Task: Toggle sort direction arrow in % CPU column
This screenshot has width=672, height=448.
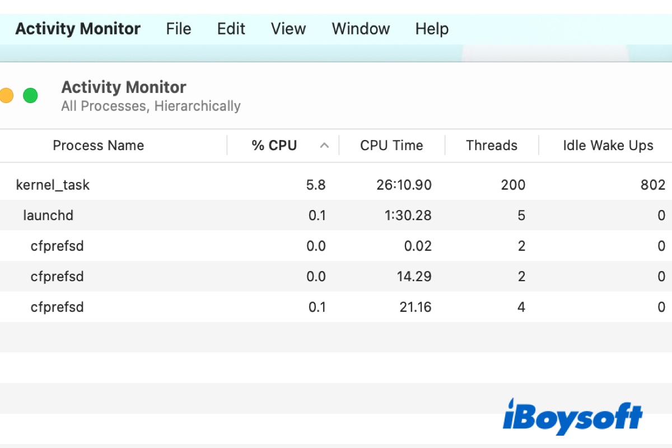Action: coord(324,146)
